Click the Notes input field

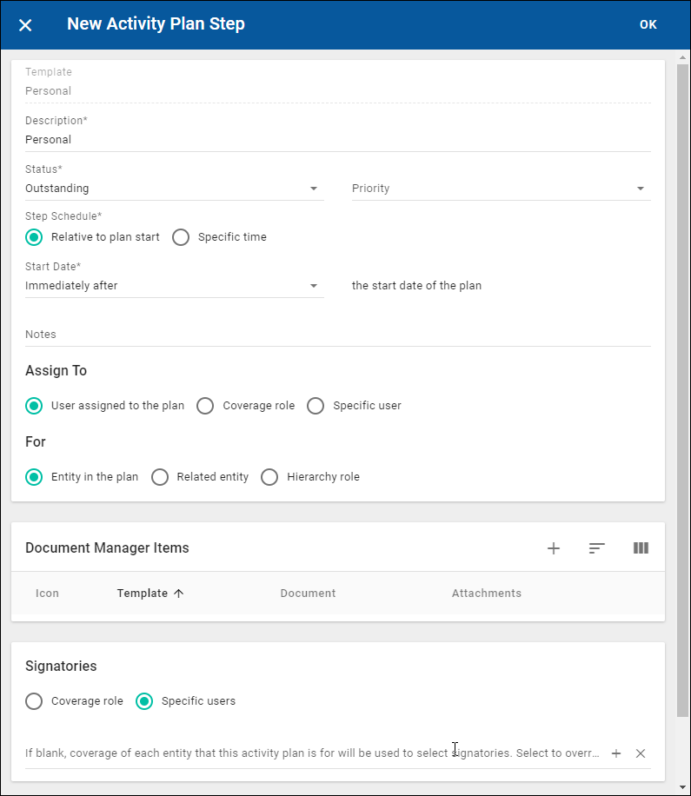[x=337, y=335]
